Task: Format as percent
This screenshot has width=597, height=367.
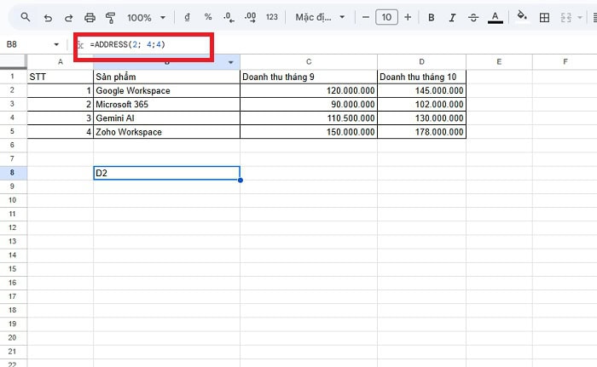Action: pyautogui.click(x=208, y=17)
